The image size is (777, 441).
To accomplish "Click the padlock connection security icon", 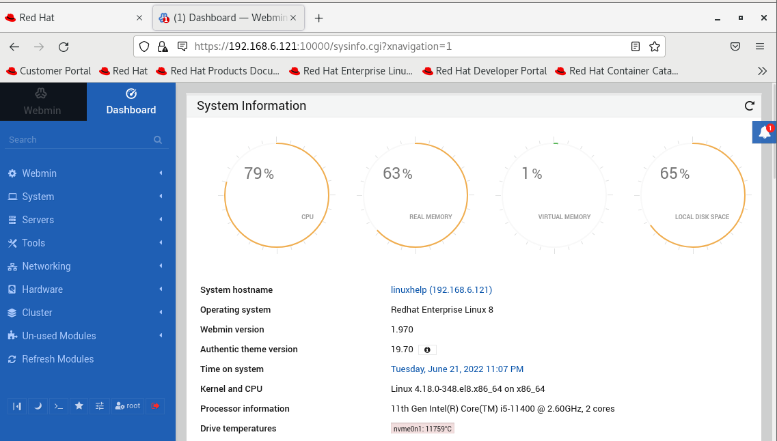I will pos(163,46).
